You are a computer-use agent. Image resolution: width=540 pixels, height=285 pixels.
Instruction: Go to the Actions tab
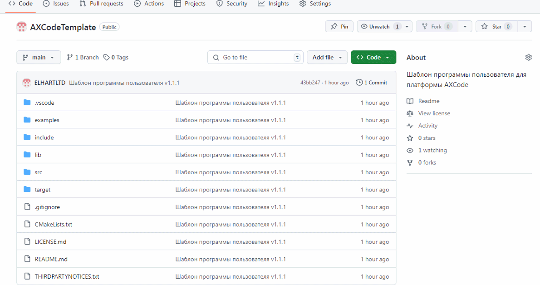(149, 4)
